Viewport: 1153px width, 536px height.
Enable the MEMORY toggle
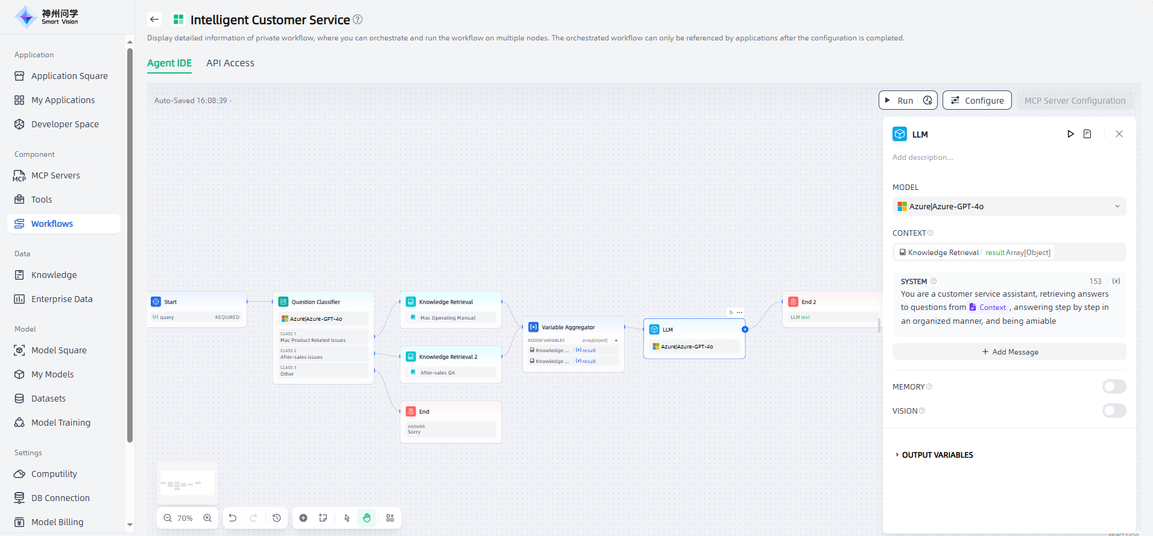(1114, 386)
